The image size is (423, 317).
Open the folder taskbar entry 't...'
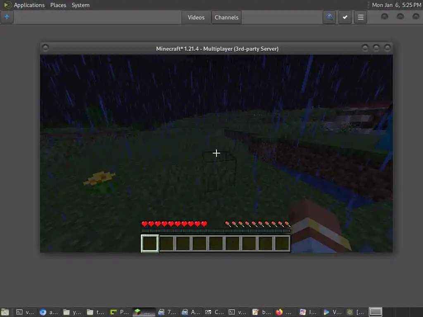click(x=95, y=312)
